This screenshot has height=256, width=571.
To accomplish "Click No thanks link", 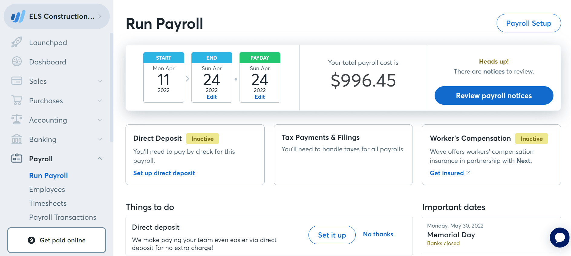I will pos(378,234).
